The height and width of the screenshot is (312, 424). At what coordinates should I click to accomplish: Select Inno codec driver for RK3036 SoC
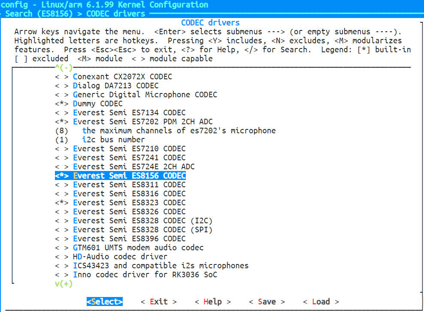(x=145, y=275)
